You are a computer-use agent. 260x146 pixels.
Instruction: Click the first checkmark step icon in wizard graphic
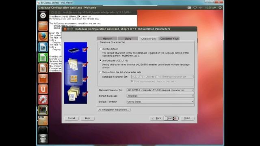pyautogui.click(x=85, y=49)
